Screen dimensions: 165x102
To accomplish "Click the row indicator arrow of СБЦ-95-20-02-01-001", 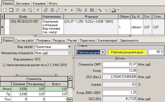I will 2,27.
